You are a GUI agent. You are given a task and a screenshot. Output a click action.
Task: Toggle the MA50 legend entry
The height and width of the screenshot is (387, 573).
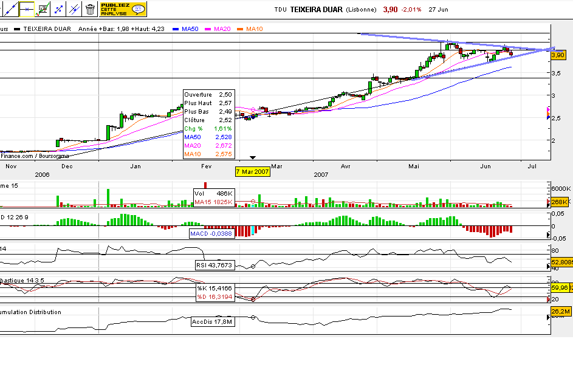[187, 29]
